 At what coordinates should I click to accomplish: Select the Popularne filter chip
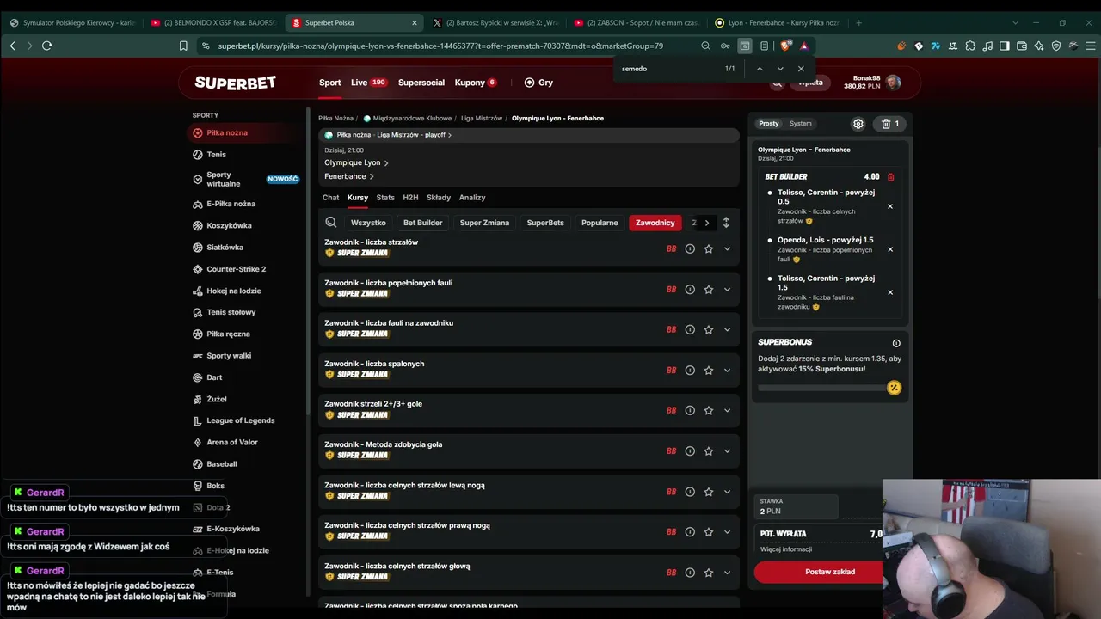click(x=600, y=223)
